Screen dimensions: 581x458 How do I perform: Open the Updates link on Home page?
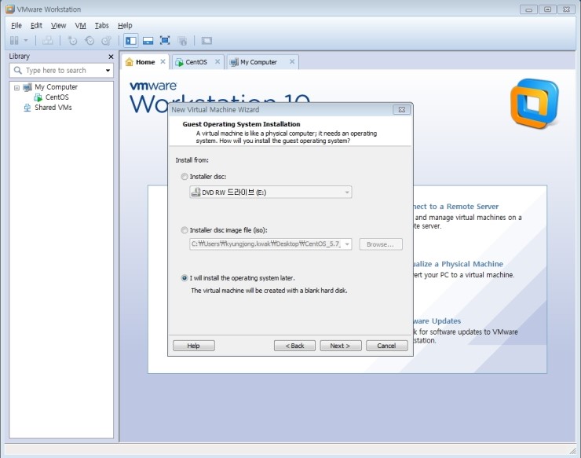point(437,321)
